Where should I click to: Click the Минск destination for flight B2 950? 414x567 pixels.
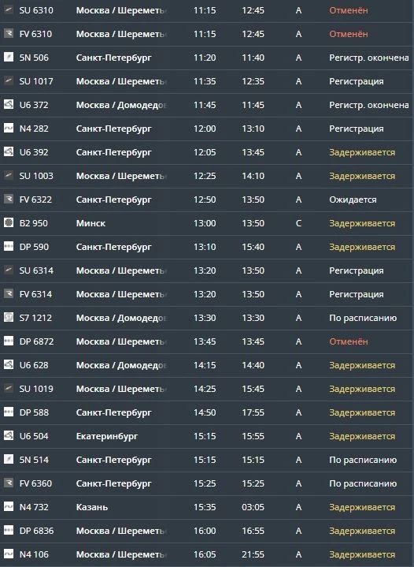[x=91, y=223]
